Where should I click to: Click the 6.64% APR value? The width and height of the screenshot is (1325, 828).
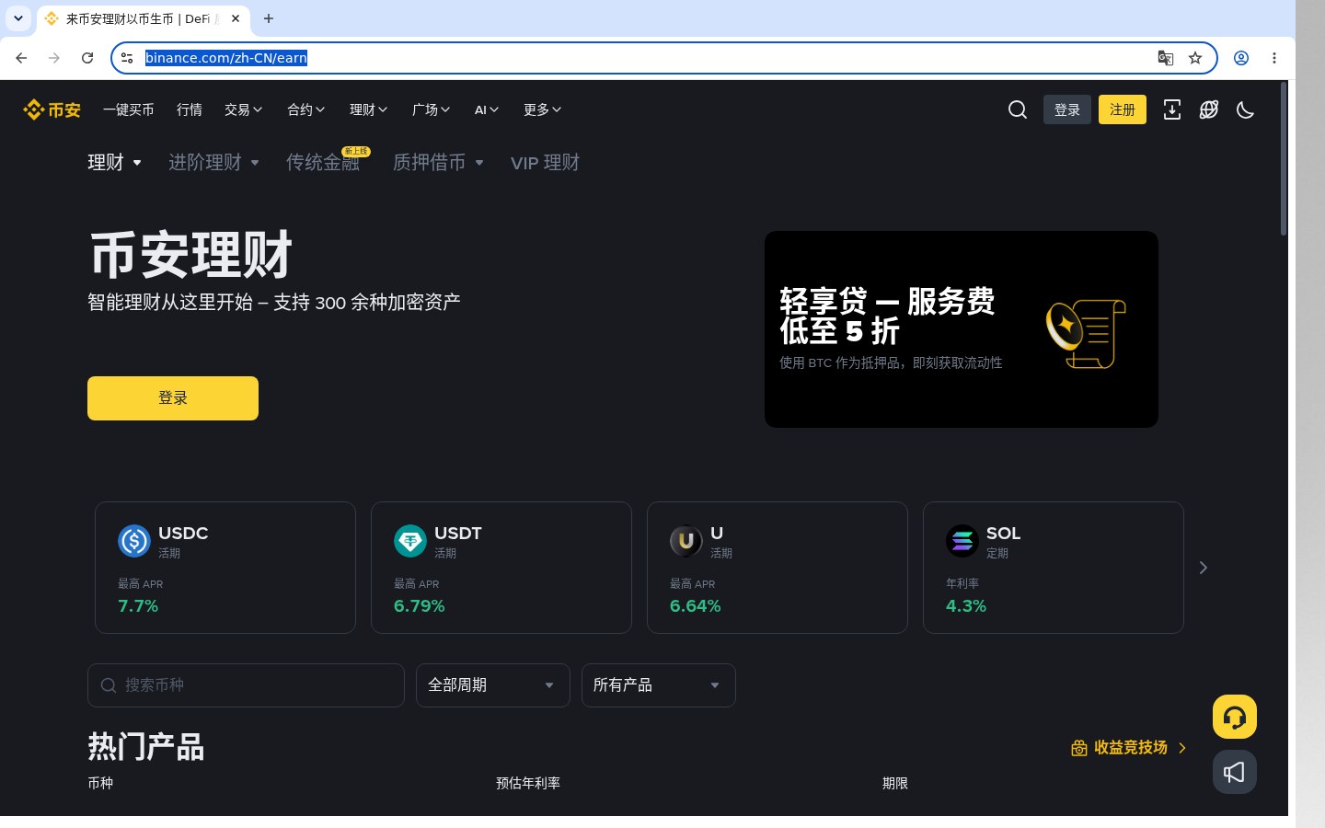pos(696,606)
